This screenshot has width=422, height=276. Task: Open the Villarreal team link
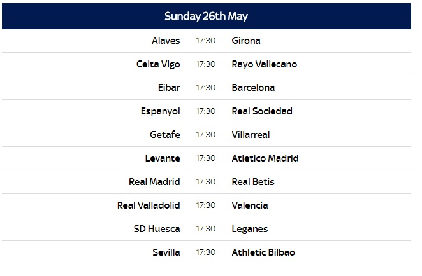coord(251,135)
